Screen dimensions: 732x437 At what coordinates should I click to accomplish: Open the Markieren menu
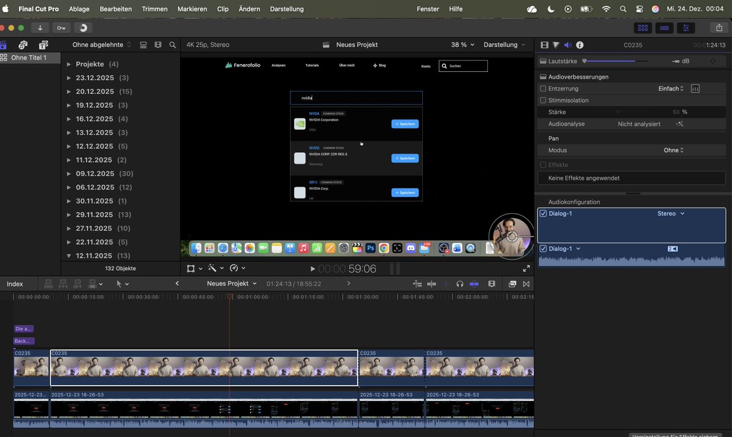192,9
